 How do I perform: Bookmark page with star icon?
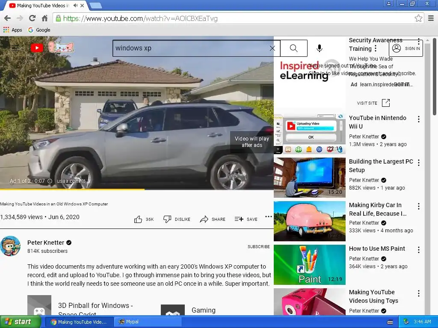click(x=418, y=18)
